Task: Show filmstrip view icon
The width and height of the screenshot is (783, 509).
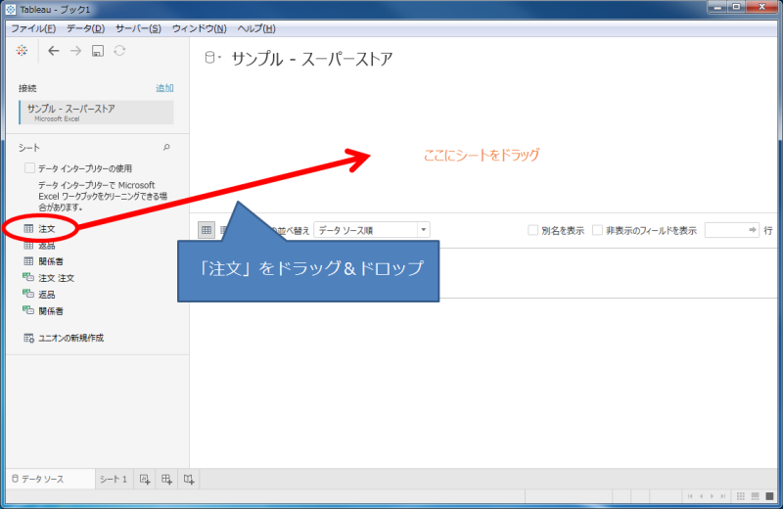Action: point(756,496)
